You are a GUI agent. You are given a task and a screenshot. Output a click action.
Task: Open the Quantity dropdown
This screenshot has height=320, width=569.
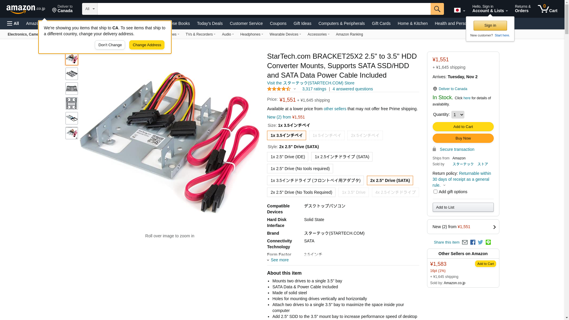458,115
